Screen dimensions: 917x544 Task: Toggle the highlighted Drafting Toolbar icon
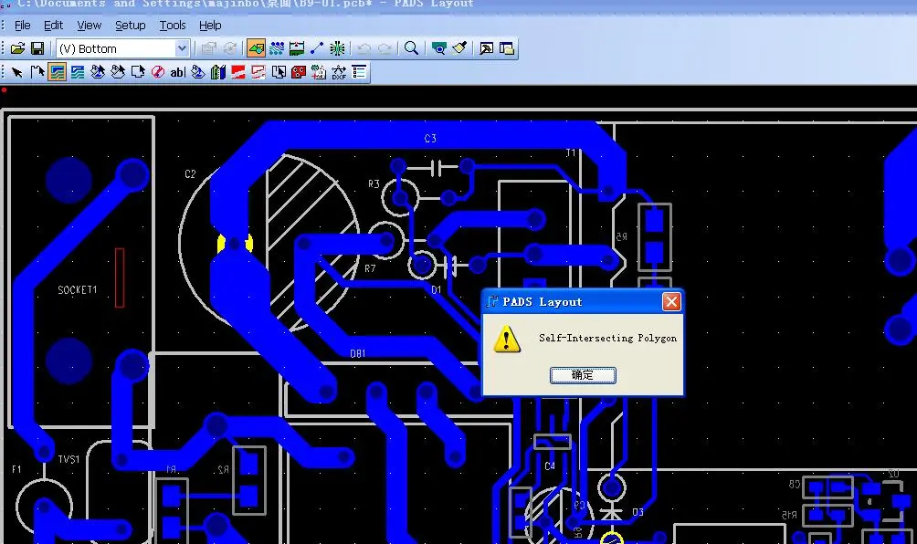pyautogui.click(x=256, y=48)
